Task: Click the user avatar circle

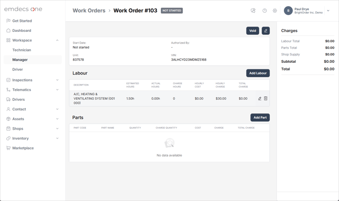Action: (x=288, y=11)
